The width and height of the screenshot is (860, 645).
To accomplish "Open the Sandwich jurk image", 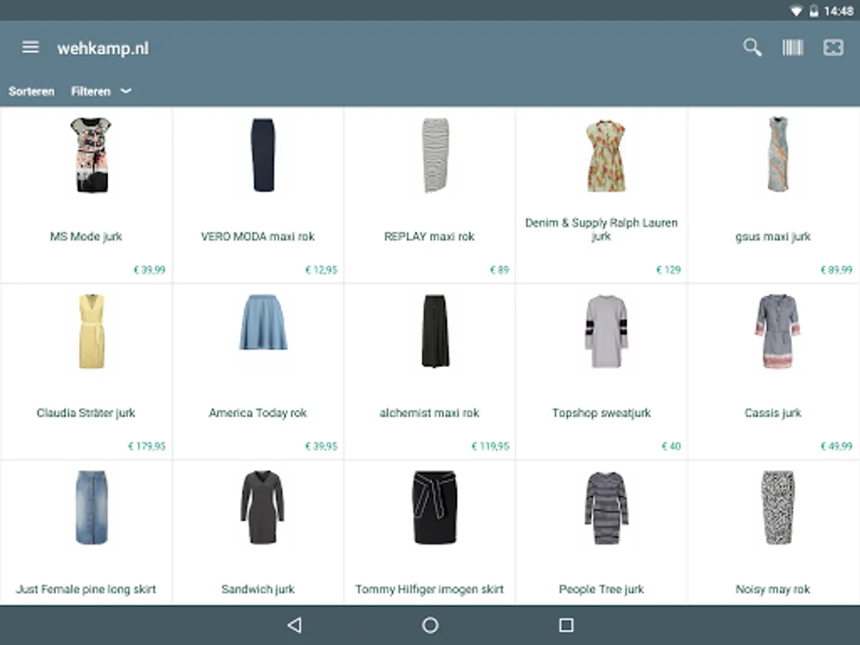I will [x=262, y=507].
